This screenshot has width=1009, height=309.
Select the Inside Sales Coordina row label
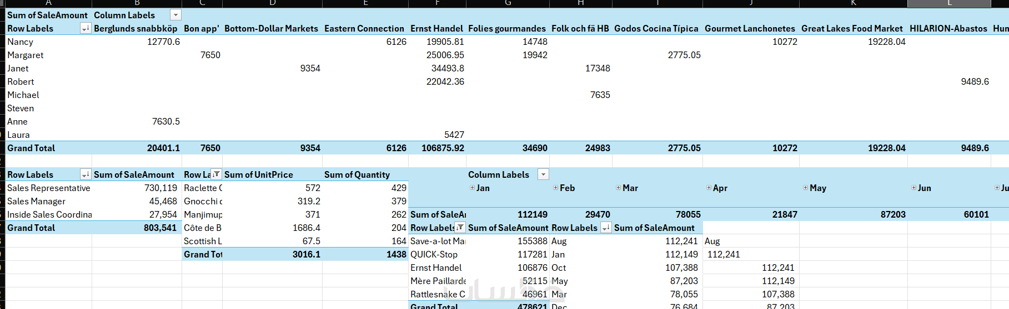pos(49,214)
